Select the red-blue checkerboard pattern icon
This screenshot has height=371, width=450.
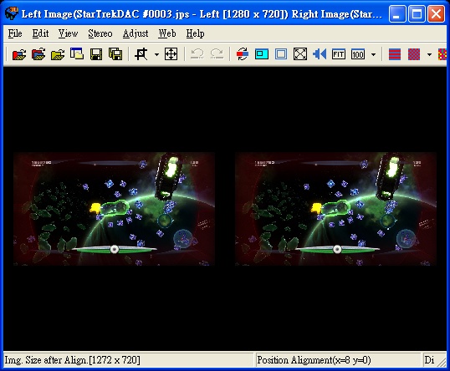(414, 54)
